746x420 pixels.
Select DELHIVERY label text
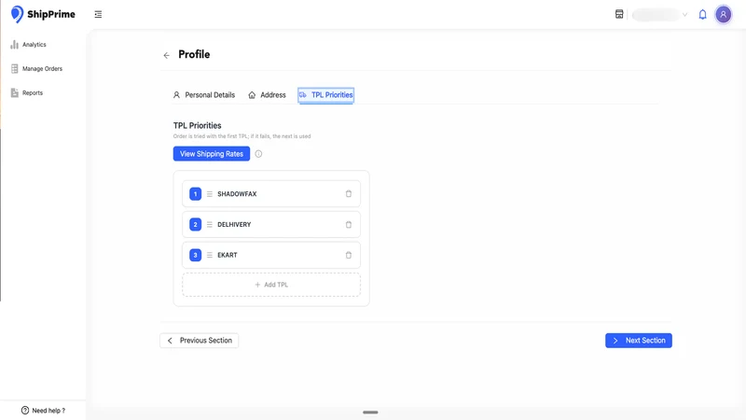234,224
